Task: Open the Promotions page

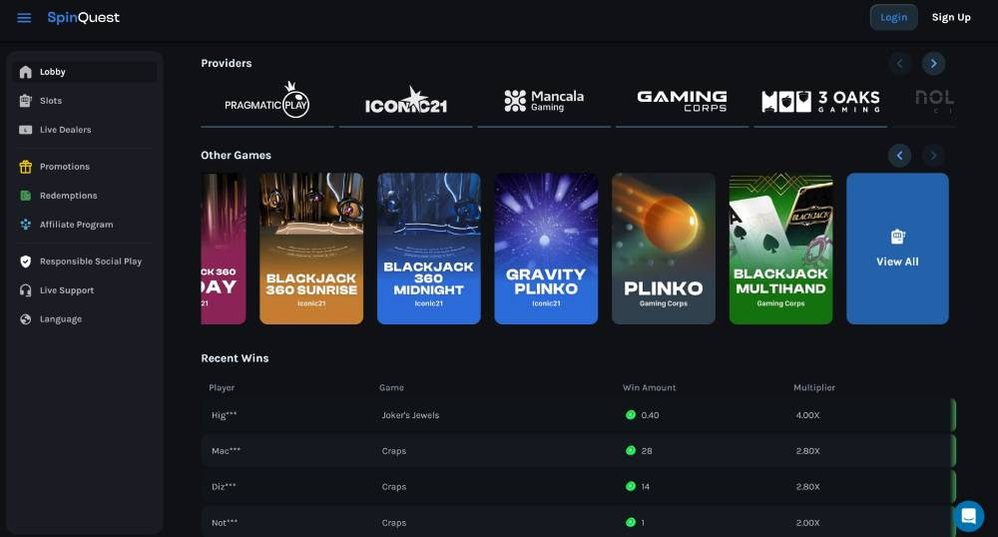Action: 85,167
